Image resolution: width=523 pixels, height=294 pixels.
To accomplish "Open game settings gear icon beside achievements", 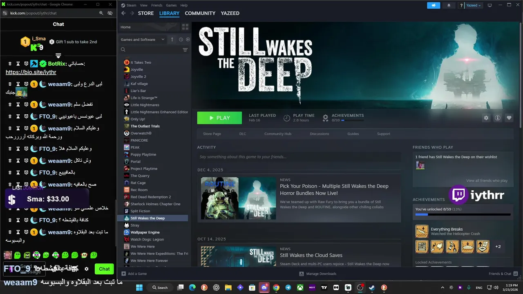I will (486, 118).
